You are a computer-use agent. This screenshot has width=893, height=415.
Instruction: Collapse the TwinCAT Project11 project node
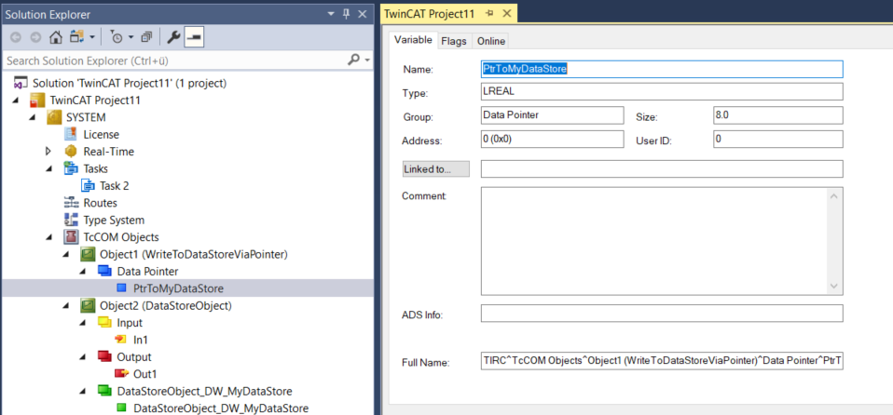click(x=15, y=100)
